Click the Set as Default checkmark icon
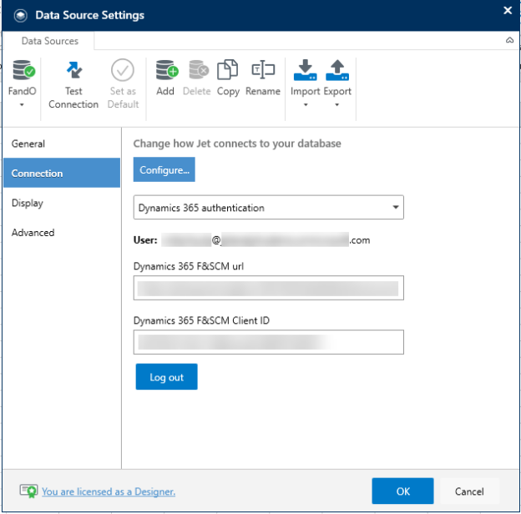The width and height of the screenshot is (521, 514). 123,70
